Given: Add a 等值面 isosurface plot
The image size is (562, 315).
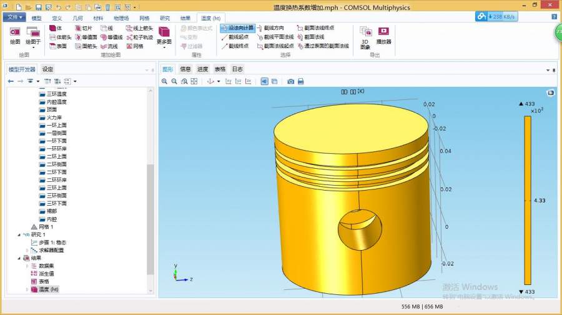Looking at the screenshot, I should click(86, 37).
